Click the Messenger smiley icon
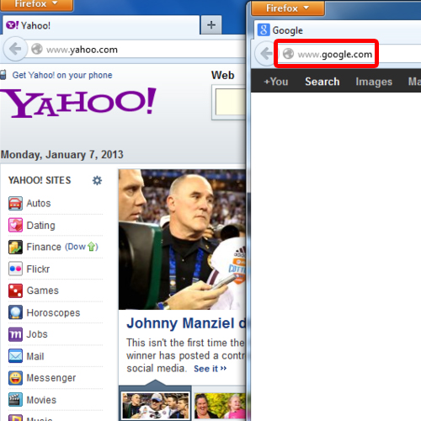 click(15, 378)
